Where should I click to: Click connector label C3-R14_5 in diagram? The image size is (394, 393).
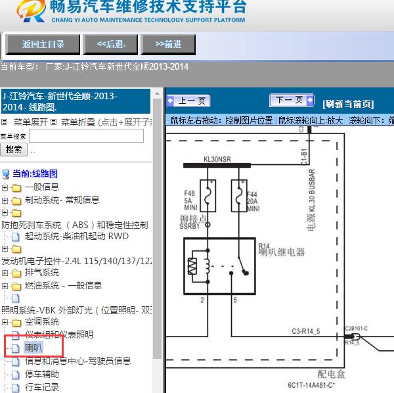click(x=306, y=331)
